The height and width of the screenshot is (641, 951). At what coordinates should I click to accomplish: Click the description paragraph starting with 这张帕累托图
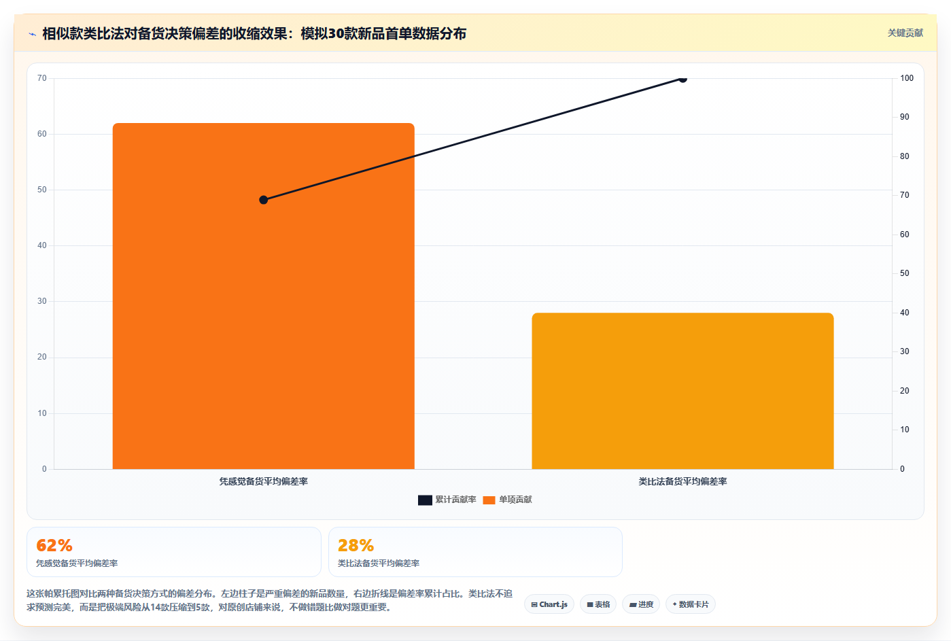pos(270,600)
